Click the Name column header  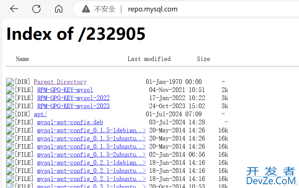tap(22, 59)
